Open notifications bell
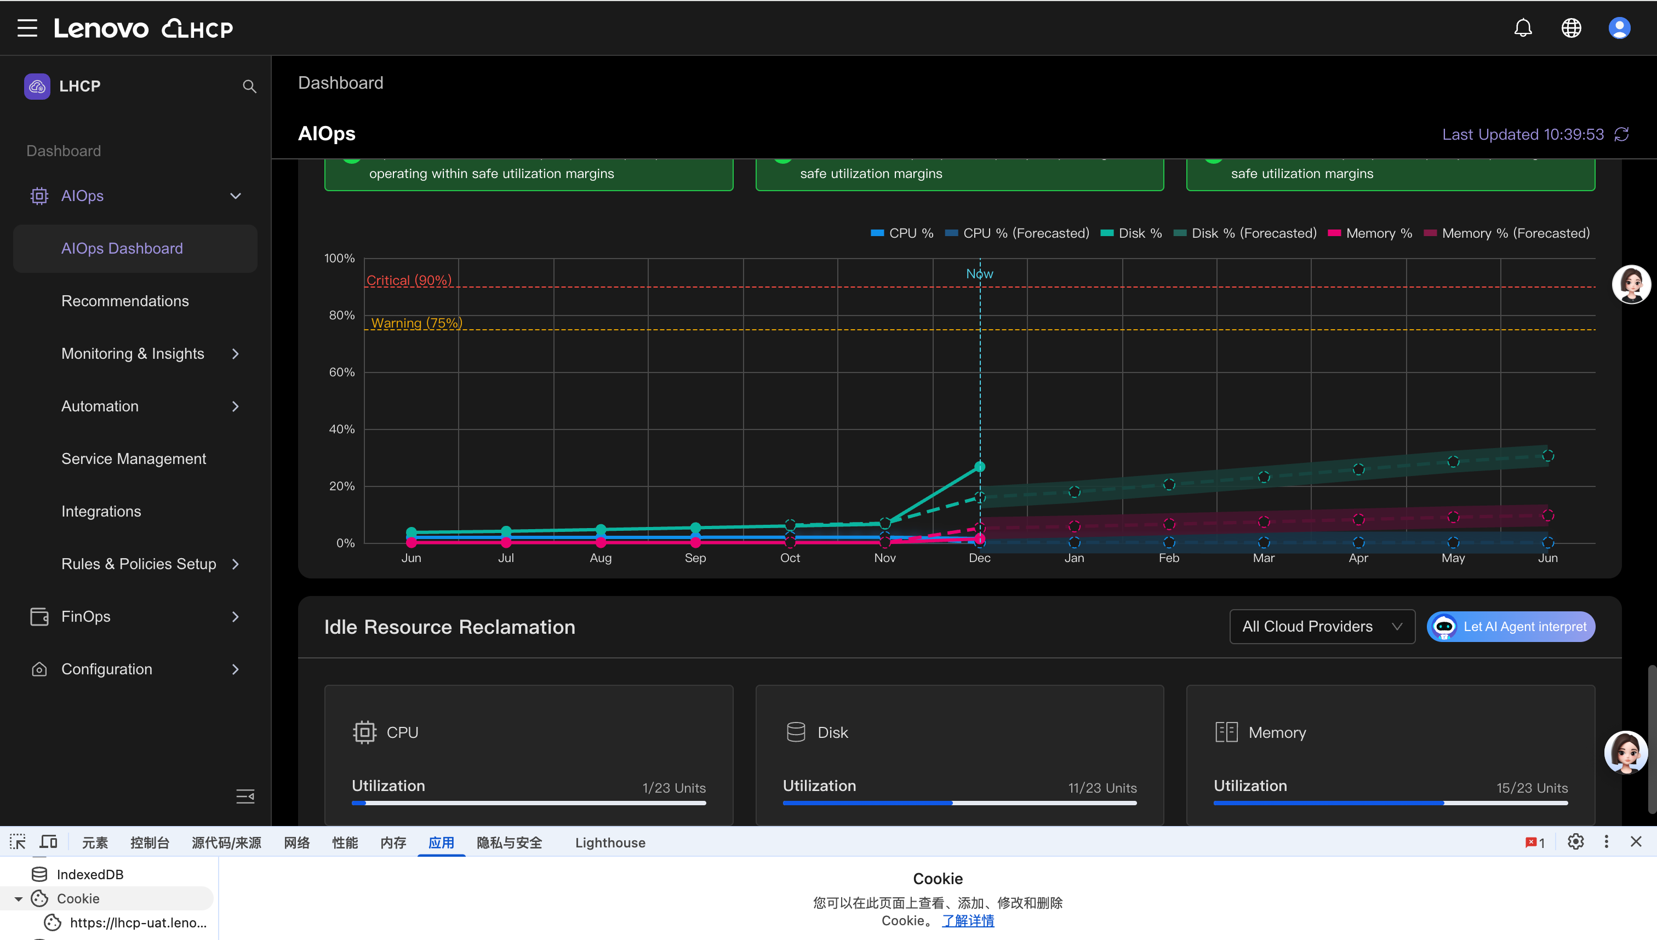 [x=1523, y=28]
